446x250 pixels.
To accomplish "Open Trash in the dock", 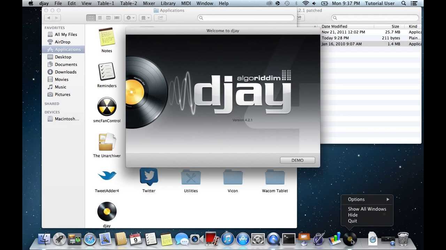I will point(403,239).
